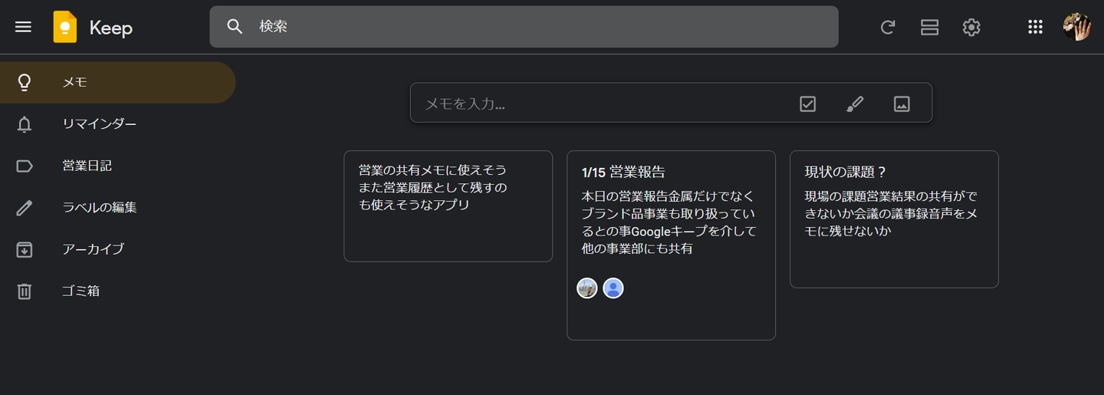Open the settings gear menu

(971, 28)
